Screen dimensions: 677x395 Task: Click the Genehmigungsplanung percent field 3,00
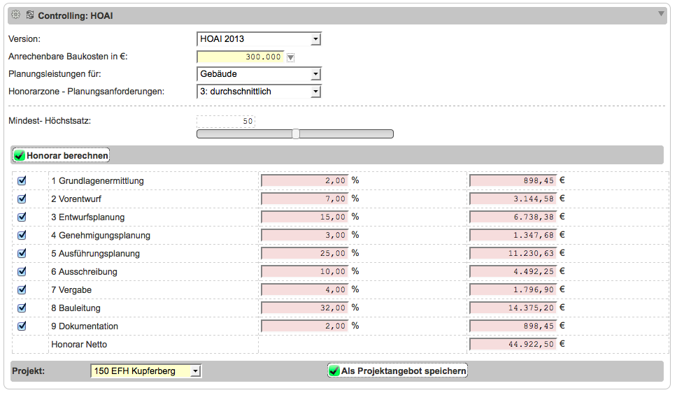coord(304,235)
